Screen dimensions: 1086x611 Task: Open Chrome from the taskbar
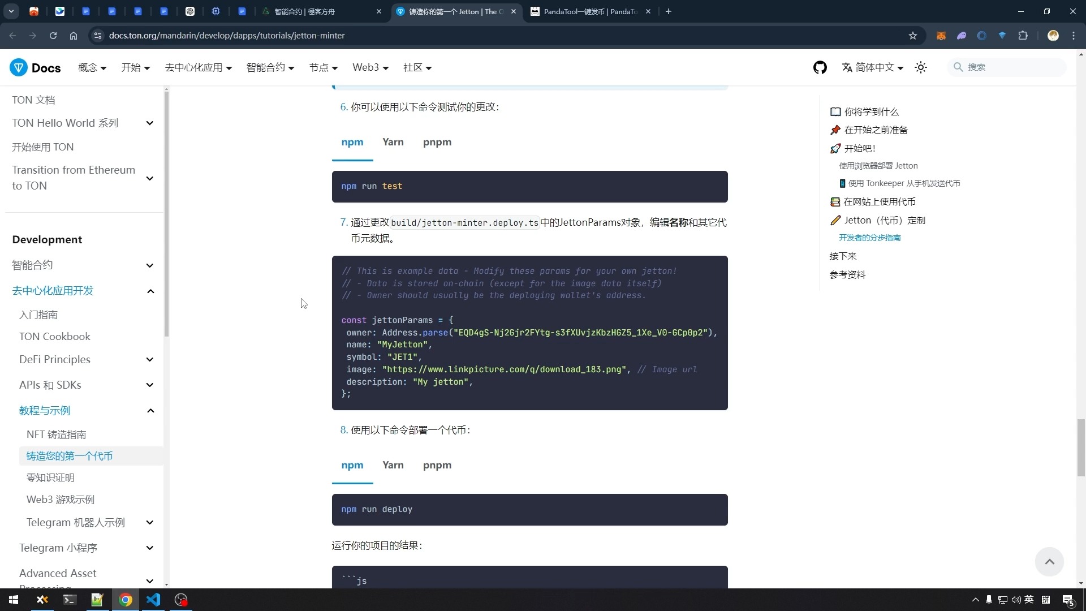(x=126, y=600)
